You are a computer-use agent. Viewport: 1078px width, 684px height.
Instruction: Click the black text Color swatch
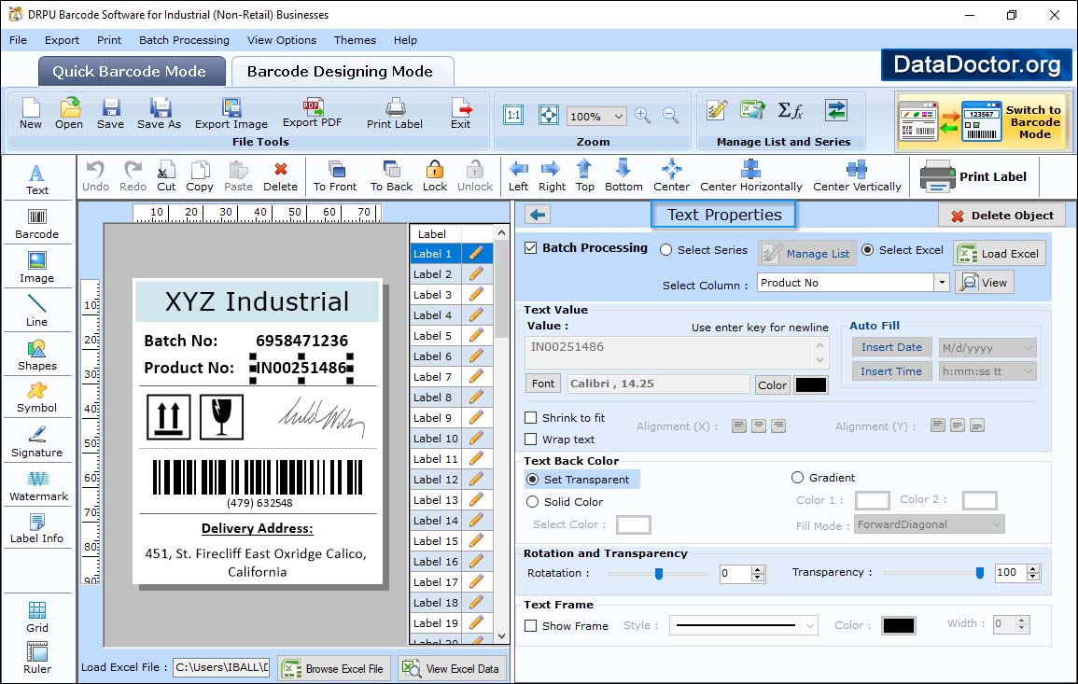[x=810, y=384]
